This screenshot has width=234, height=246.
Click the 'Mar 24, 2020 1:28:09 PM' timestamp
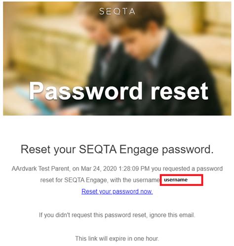(x=116, y=168)
